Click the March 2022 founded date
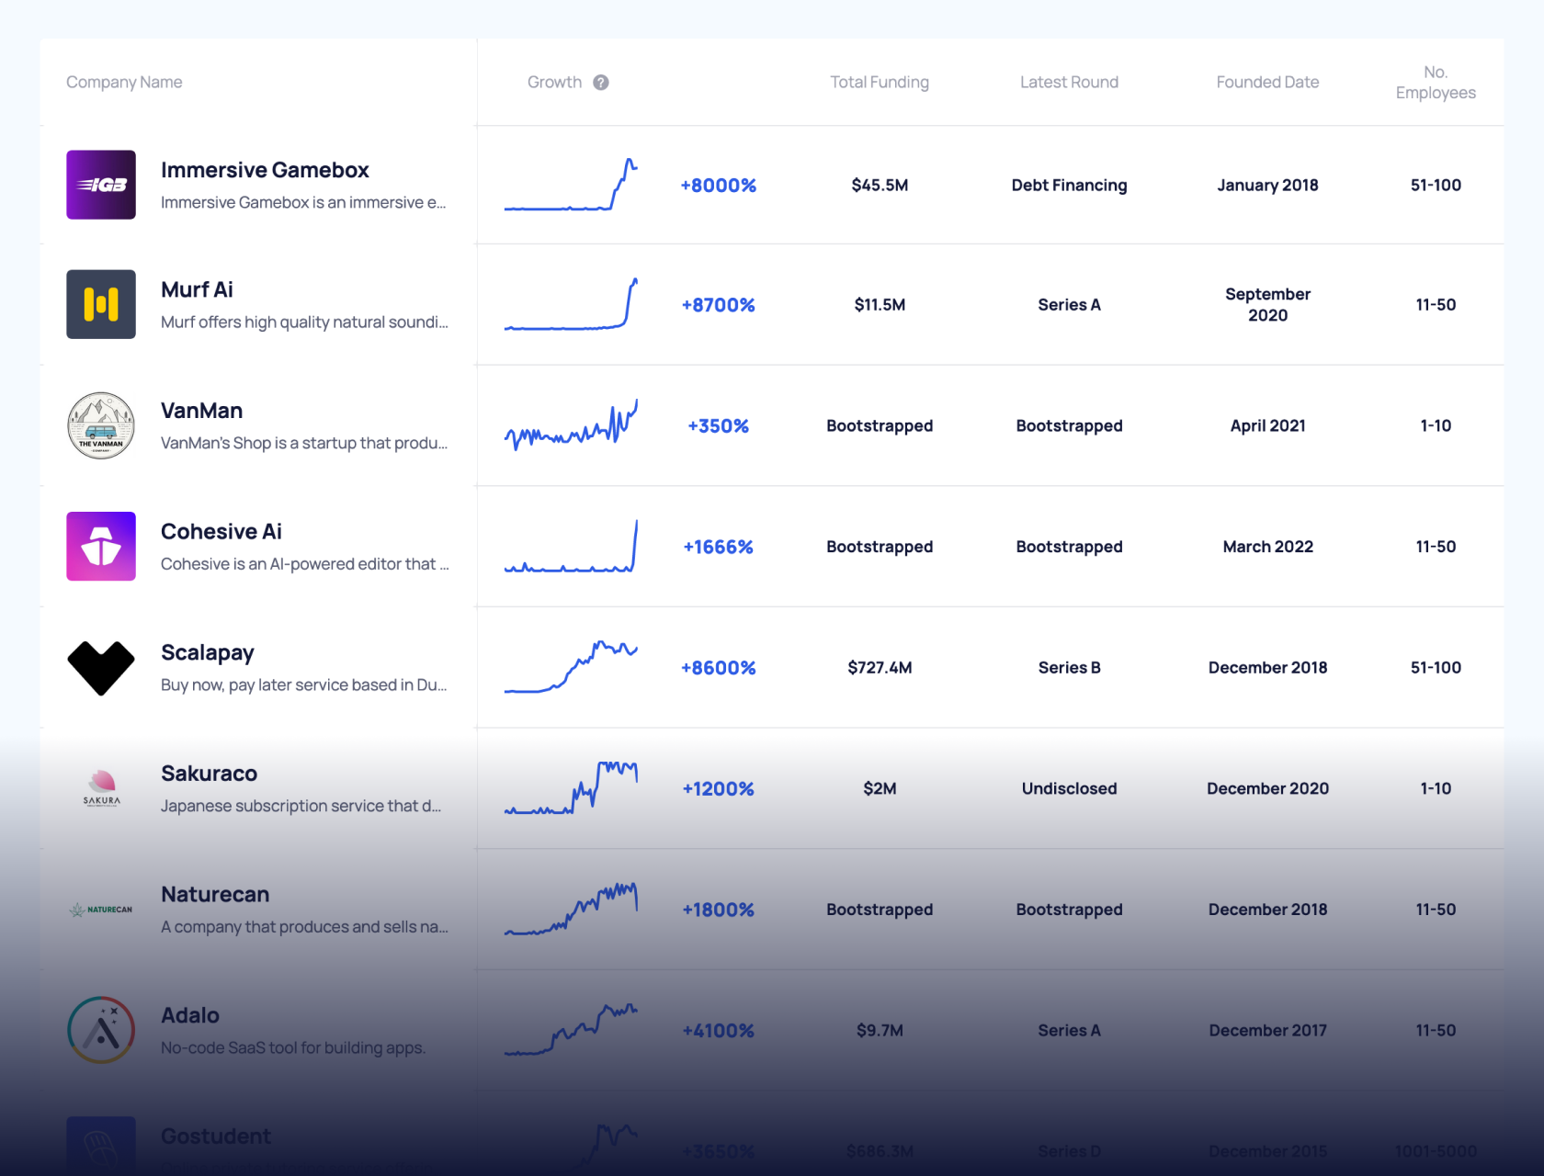This screenshot has height=1176, width=1544. point(1267,548)
